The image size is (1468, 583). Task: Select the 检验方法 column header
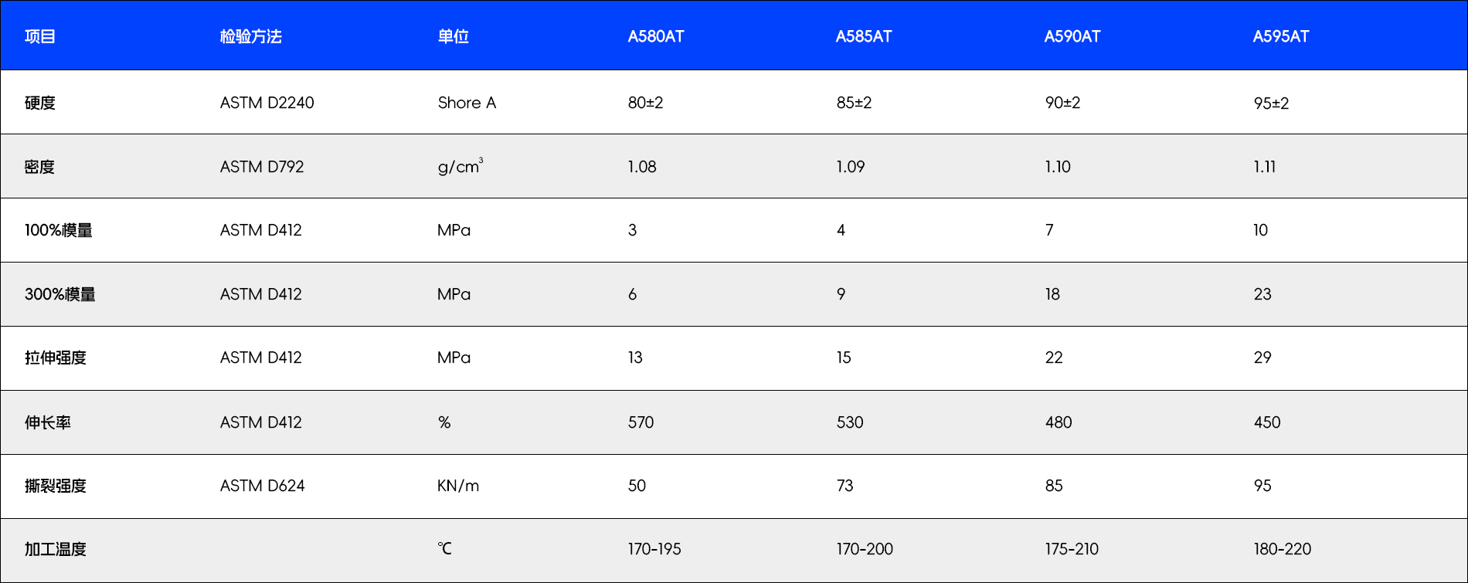tap(250, 36)
